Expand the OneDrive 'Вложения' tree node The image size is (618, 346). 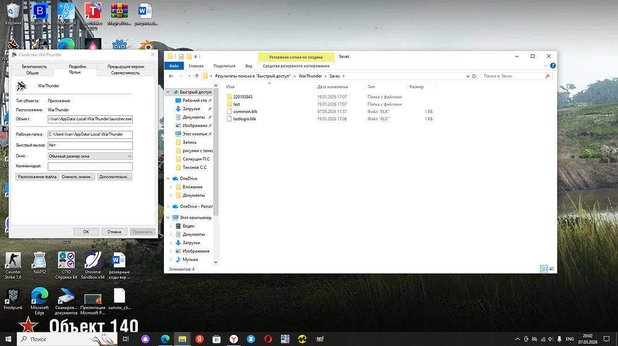point(171,187)
